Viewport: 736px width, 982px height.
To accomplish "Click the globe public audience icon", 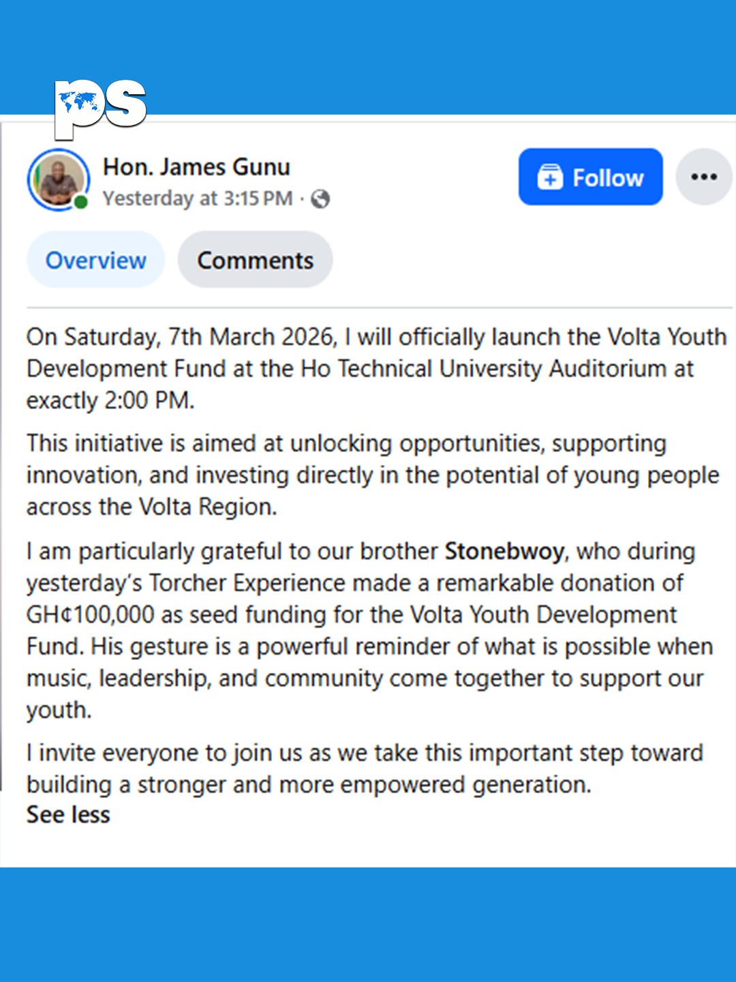I will [x=320, y=199].
